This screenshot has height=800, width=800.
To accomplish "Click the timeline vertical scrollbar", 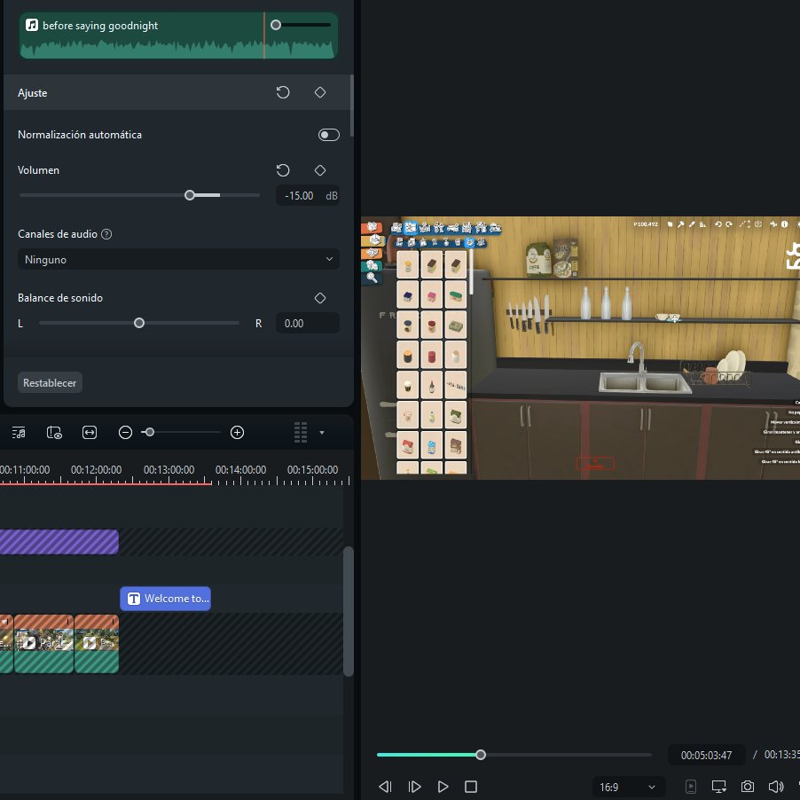I will 349,611.
